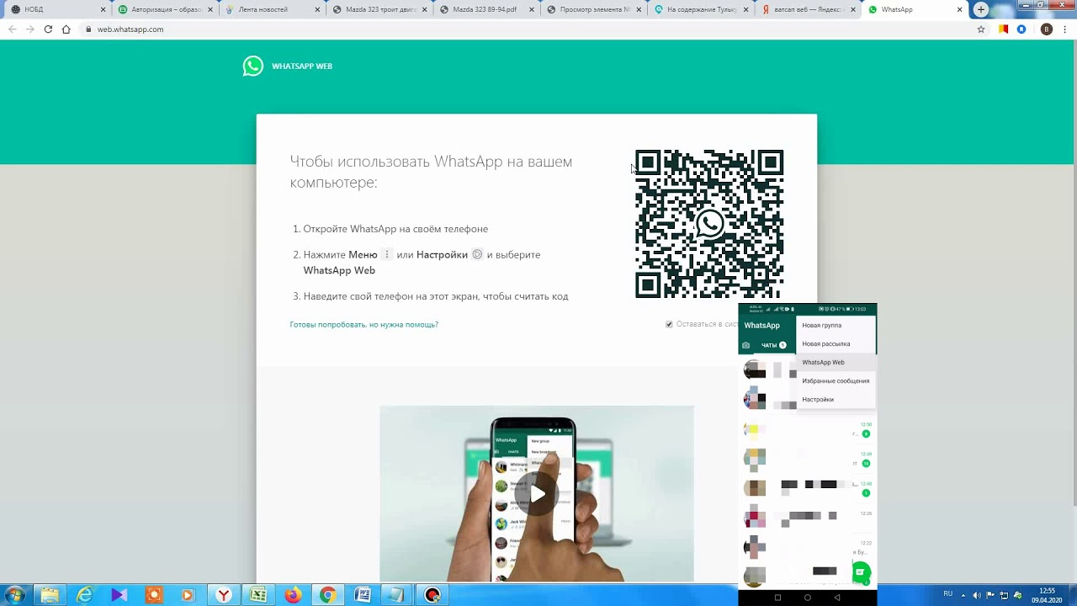Open the red-yellow bookmark extension icon

[1003, 29]
